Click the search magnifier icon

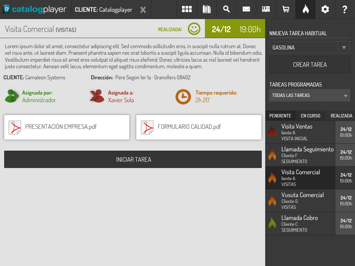[226, 9]
